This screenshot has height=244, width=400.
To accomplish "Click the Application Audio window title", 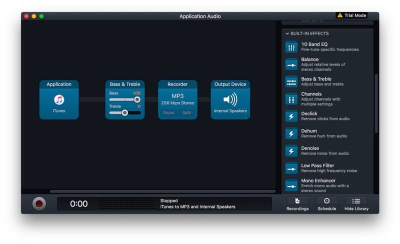I will point(200,16).
